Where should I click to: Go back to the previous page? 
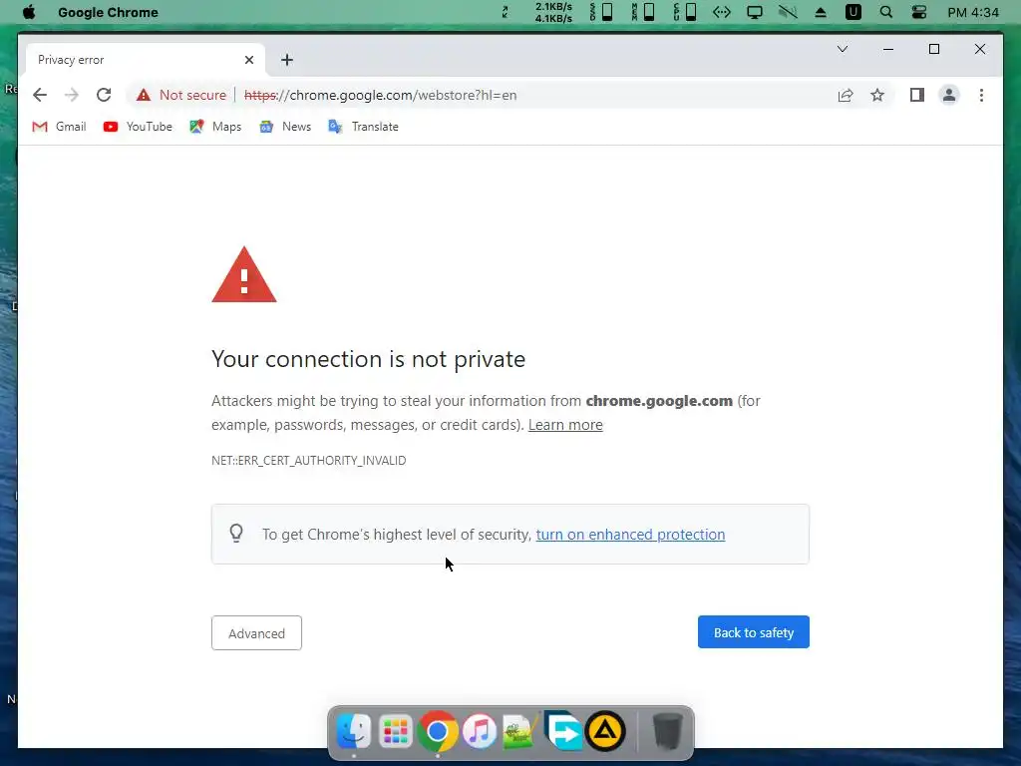[40, 95]
